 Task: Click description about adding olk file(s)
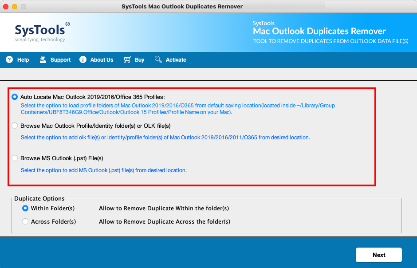pos(165,138)
